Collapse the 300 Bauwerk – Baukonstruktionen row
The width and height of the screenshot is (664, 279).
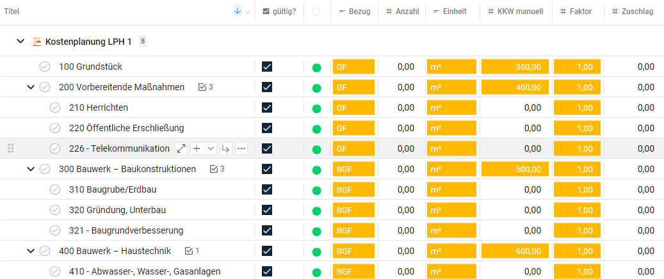coord(30,169)
